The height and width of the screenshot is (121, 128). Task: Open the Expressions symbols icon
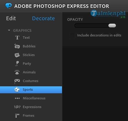[x=17, y=107]
